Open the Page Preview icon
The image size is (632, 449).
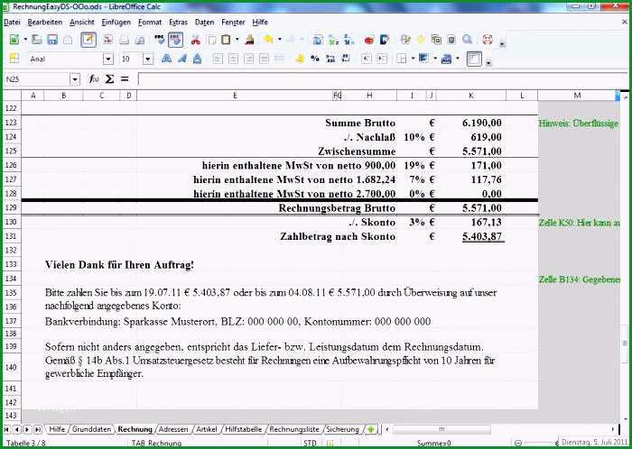point(140,40)
